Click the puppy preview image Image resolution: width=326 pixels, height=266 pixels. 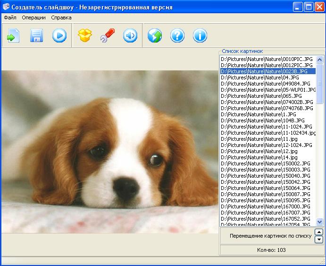click(110, 151)
